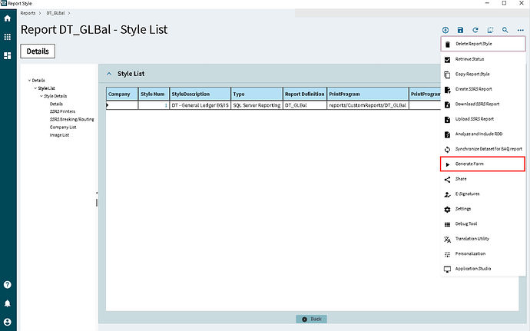Open SSRS Breaking/Routing in the tree
The image size is (530, 331).
(71, 119)
